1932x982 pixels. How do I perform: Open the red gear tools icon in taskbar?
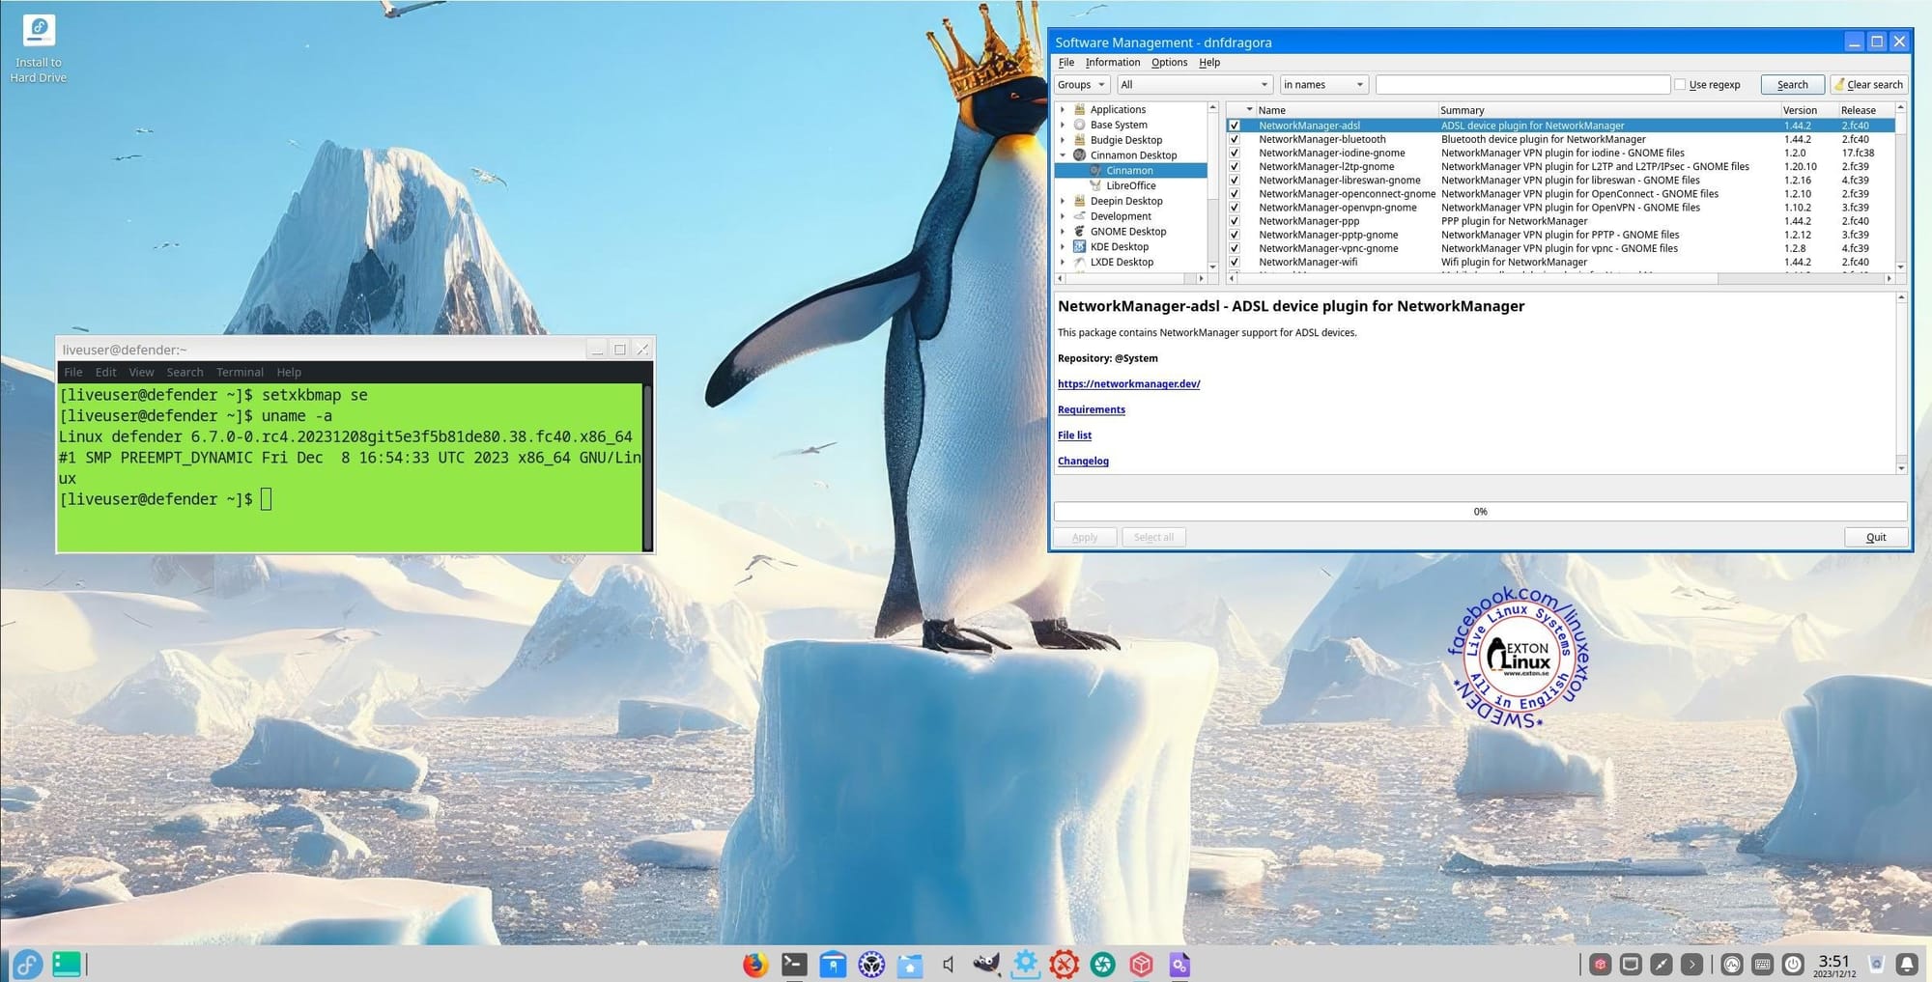pyautogui.click(x=1065, y=964)
